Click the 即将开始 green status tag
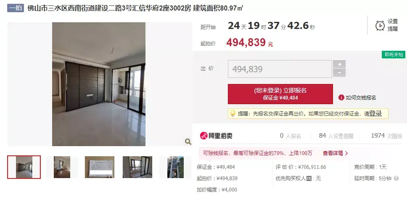The width and height of the screenshot is (407, 202). 394,55
